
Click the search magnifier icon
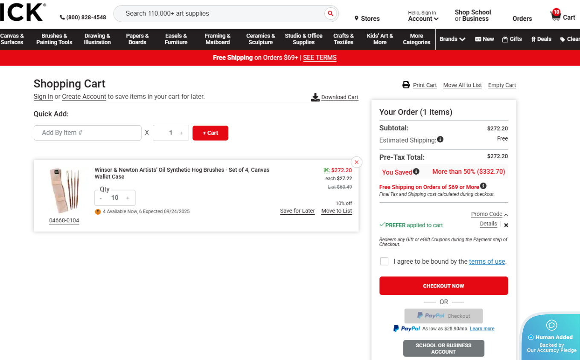(x=330, y=14)
